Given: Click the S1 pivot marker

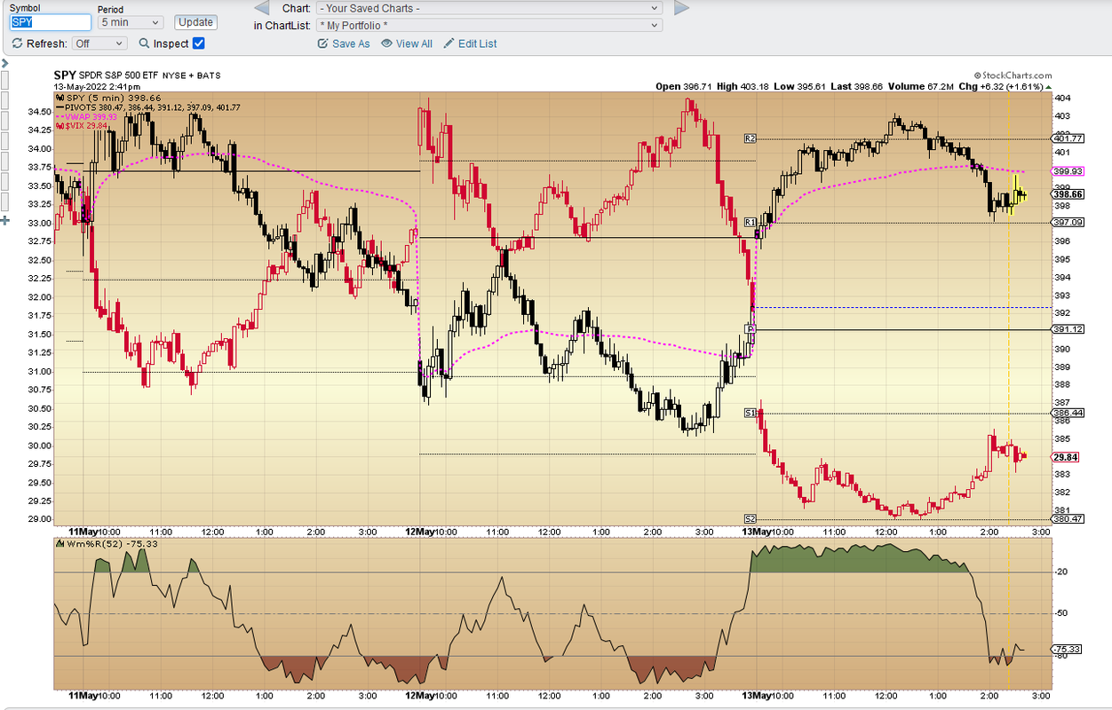Looking at the screenshot, I should point(750,414).
